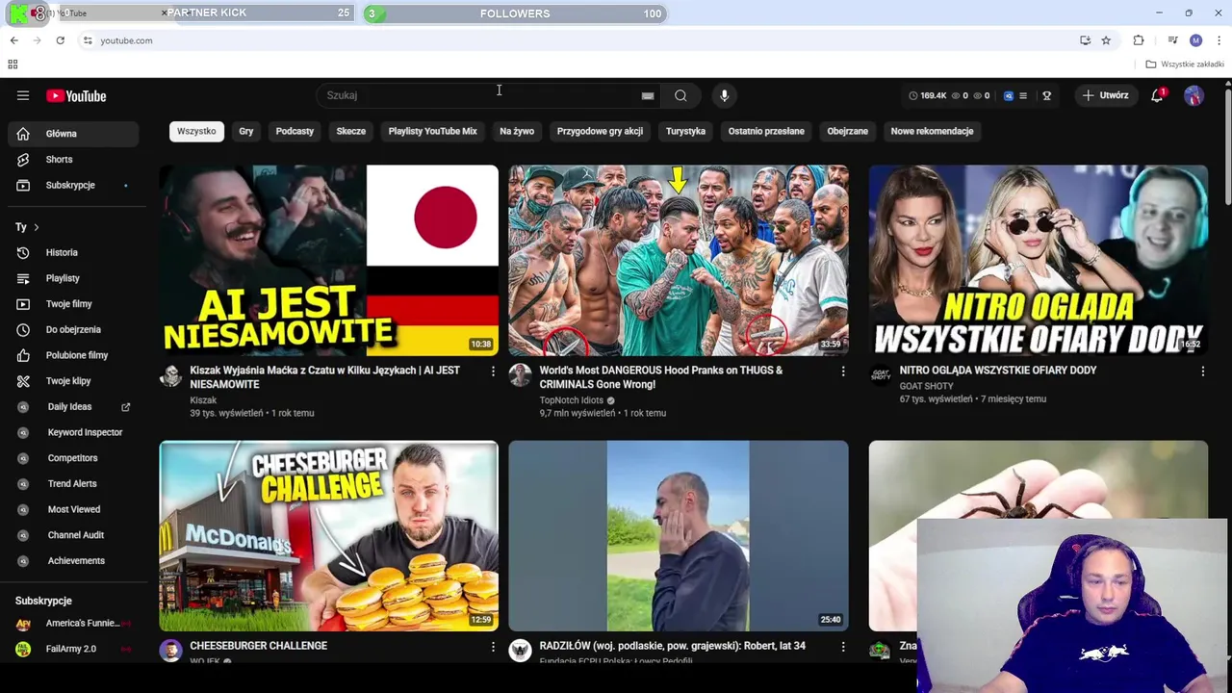Screen dimensions: 1232x693
Task: Open Historia in sidebar
Action: click(x=73, y=253)
